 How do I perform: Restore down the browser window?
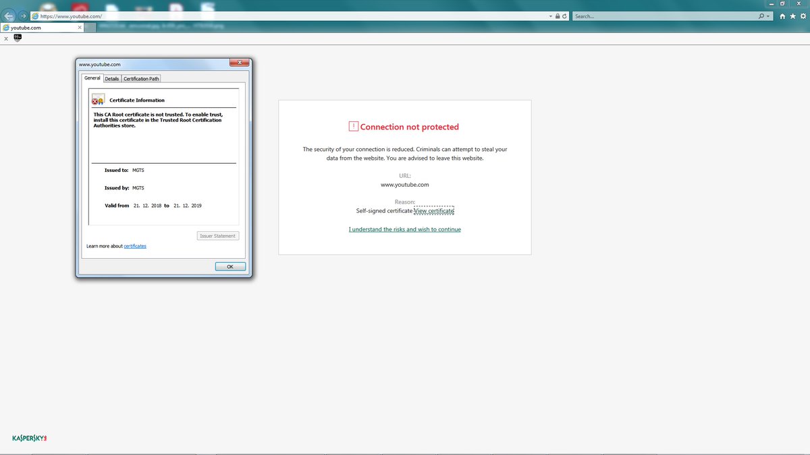pyautogui.click(x=782, y=3)
